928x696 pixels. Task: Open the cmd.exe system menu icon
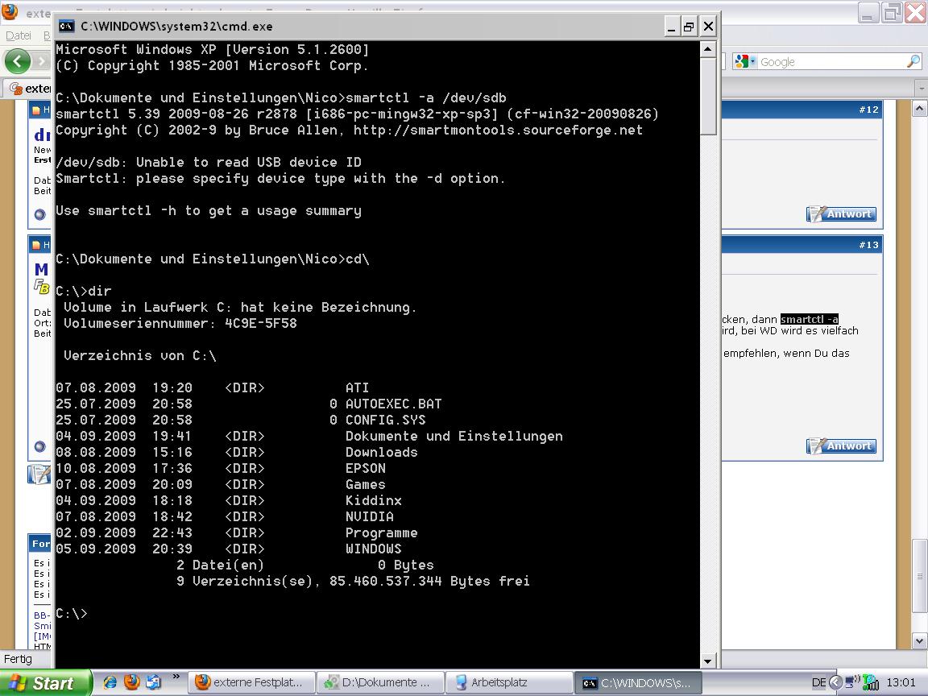pyautogui.click(x=66, y=27)
